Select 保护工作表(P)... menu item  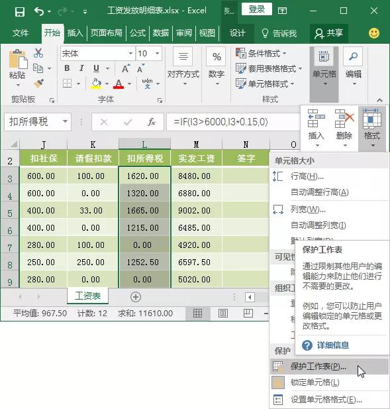point(329,367)
